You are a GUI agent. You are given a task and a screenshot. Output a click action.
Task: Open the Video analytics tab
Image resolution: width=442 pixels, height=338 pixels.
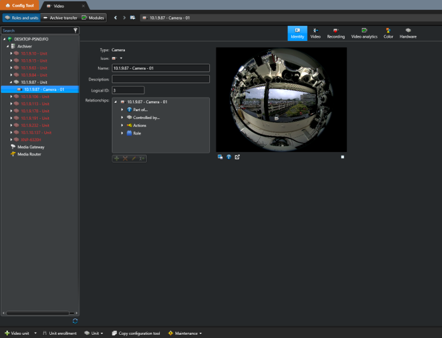tap(364, 33)
